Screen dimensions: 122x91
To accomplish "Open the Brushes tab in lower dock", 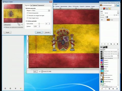I will point(101,47).
